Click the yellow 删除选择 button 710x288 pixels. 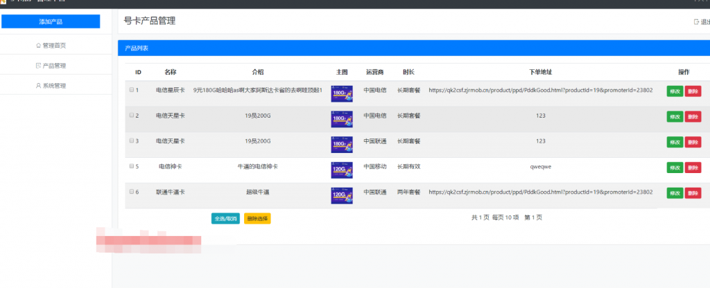(257, 219)
